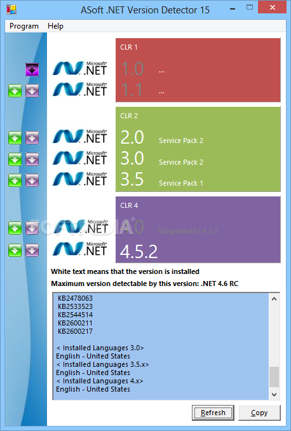The image size is (291, 431).
Task: Minimize the Version Detector window
Action: click(233, 8)
